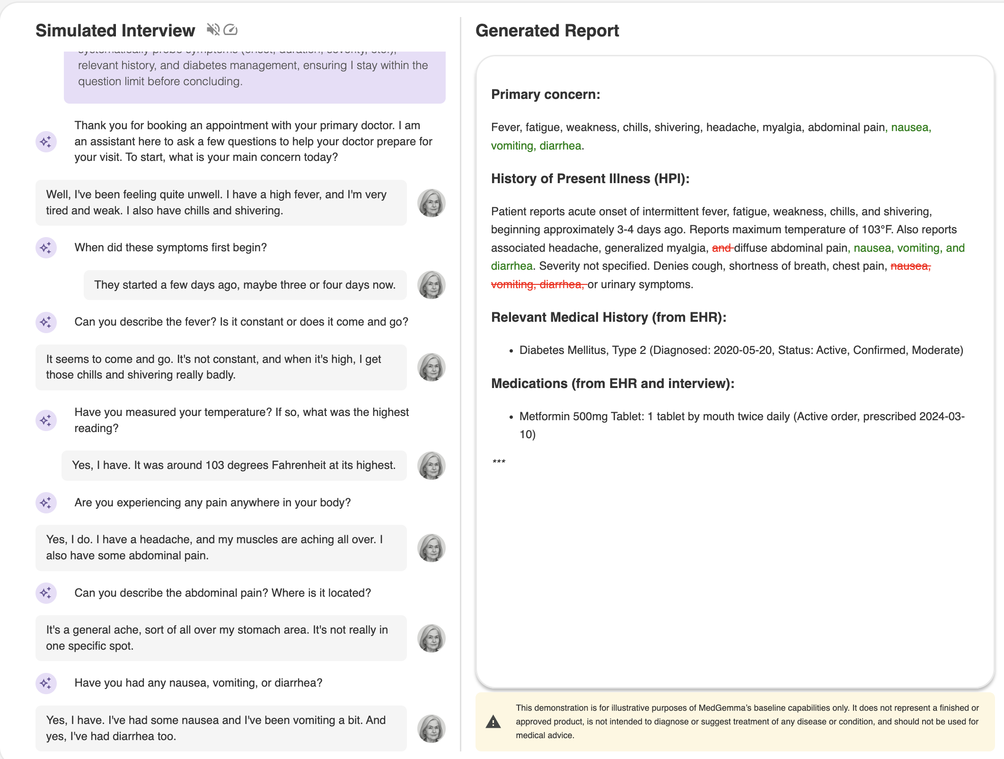Click sparkle icon beside abdominal pain location question
Image resolution: width=1004 pixels, height=759 pixels.
[46, 593]
